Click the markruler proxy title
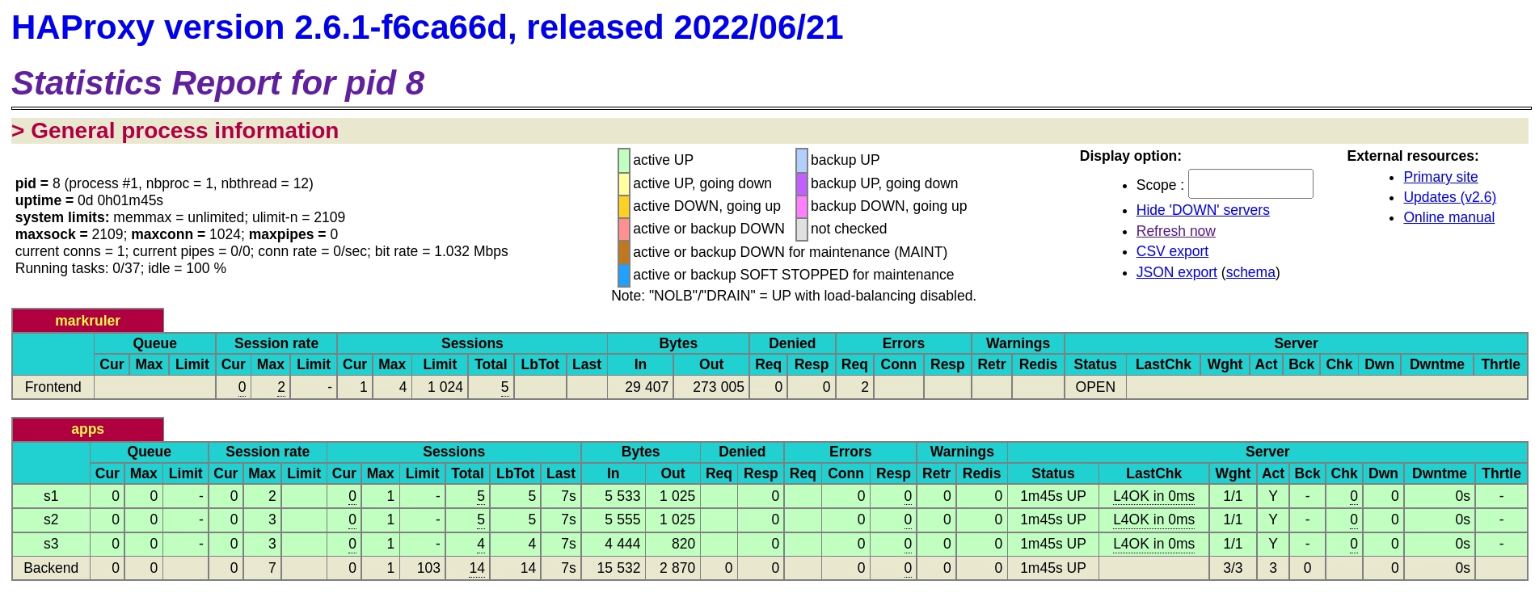1535x593 pixels. point(87,321)
